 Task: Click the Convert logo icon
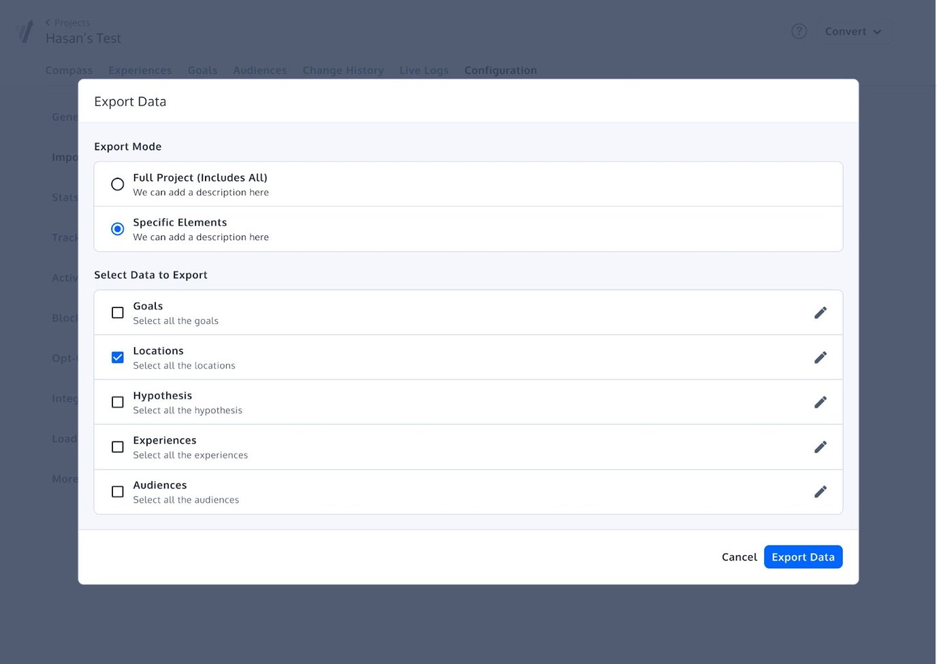tap(25, 31)
